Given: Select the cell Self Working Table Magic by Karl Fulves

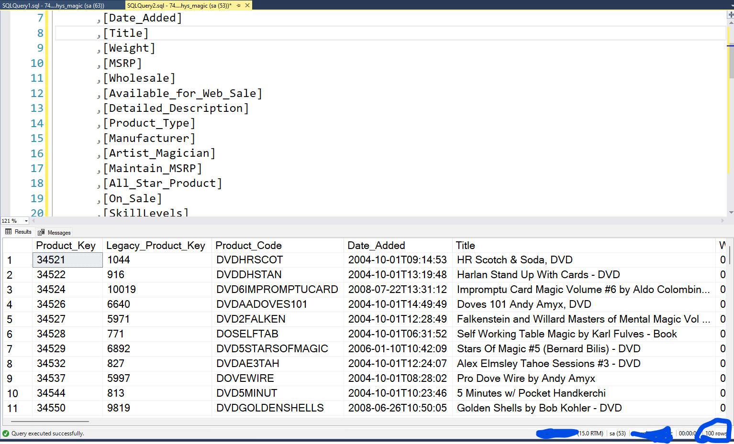Looking at the screenshot, I should pos(584,334).
